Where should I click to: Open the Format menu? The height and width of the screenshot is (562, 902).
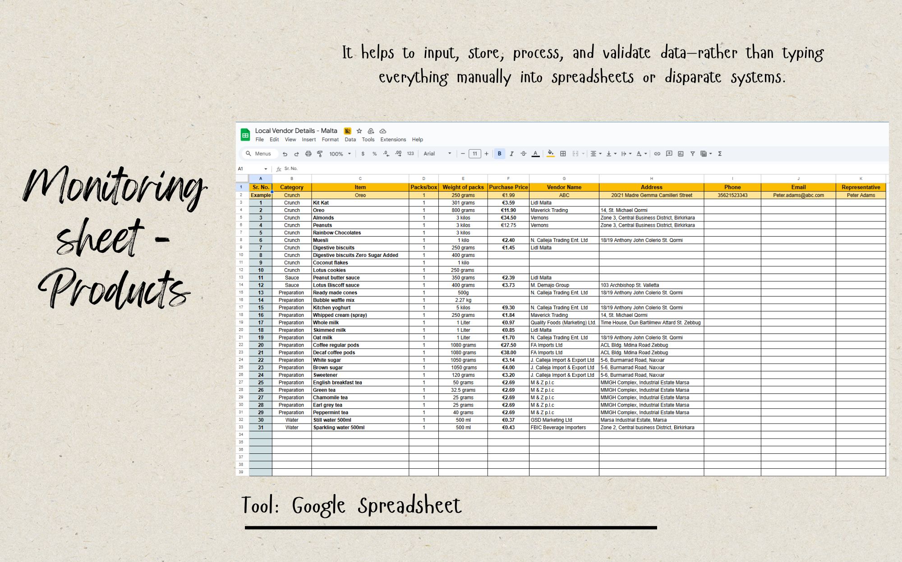click(x=330, y=140)
